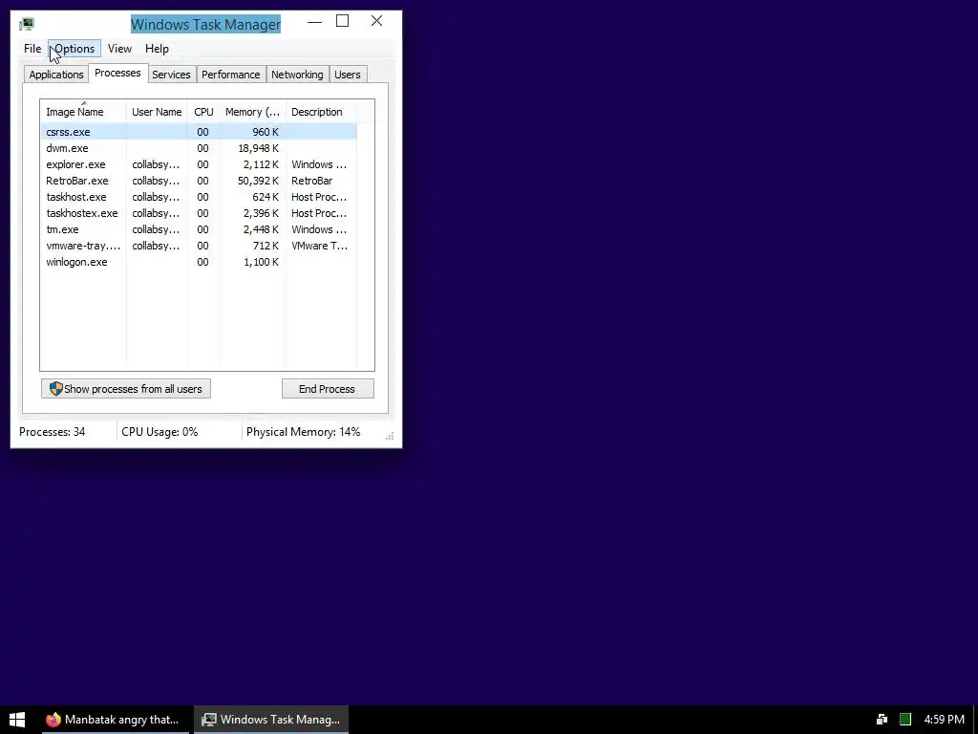Switch to the Services tab
Viewport: 978px width, 734px height.
click(172, 75)
